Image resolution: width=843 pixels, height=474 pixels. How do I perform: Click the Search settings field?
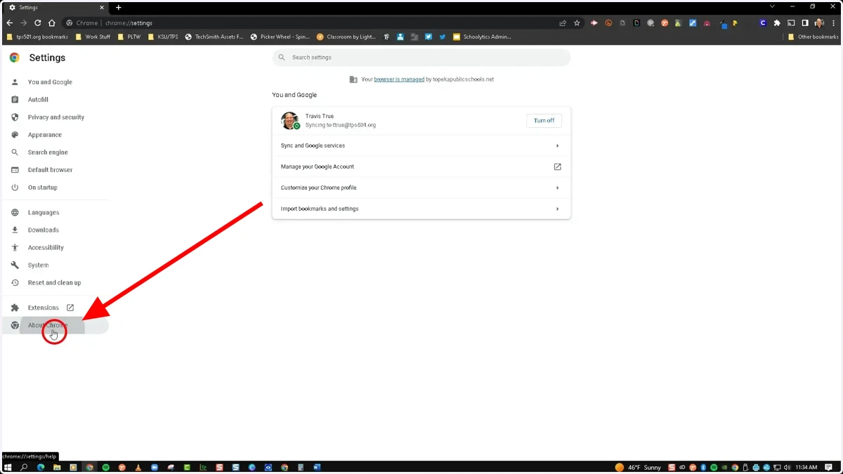tap(421, 58)
